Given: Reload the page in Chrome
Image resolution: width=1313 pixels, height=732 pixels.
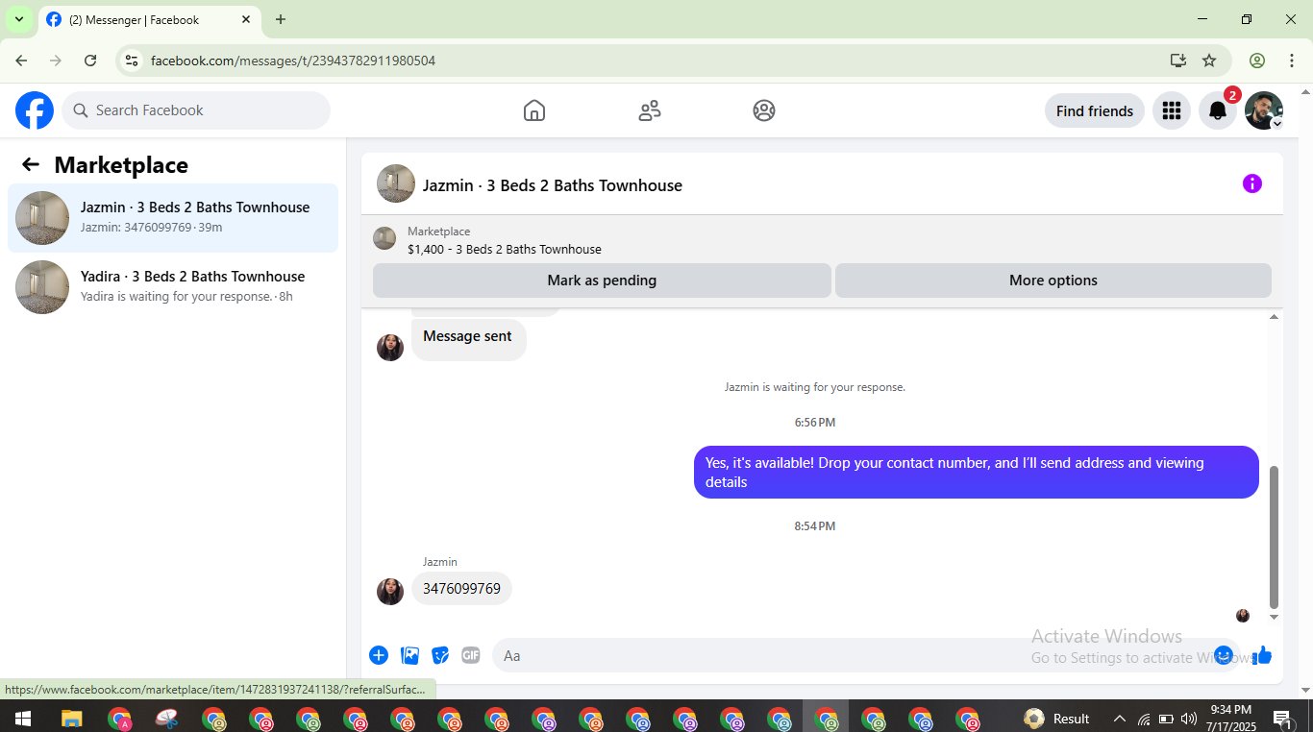Looking at the screenshot, I should click(90, 61).
